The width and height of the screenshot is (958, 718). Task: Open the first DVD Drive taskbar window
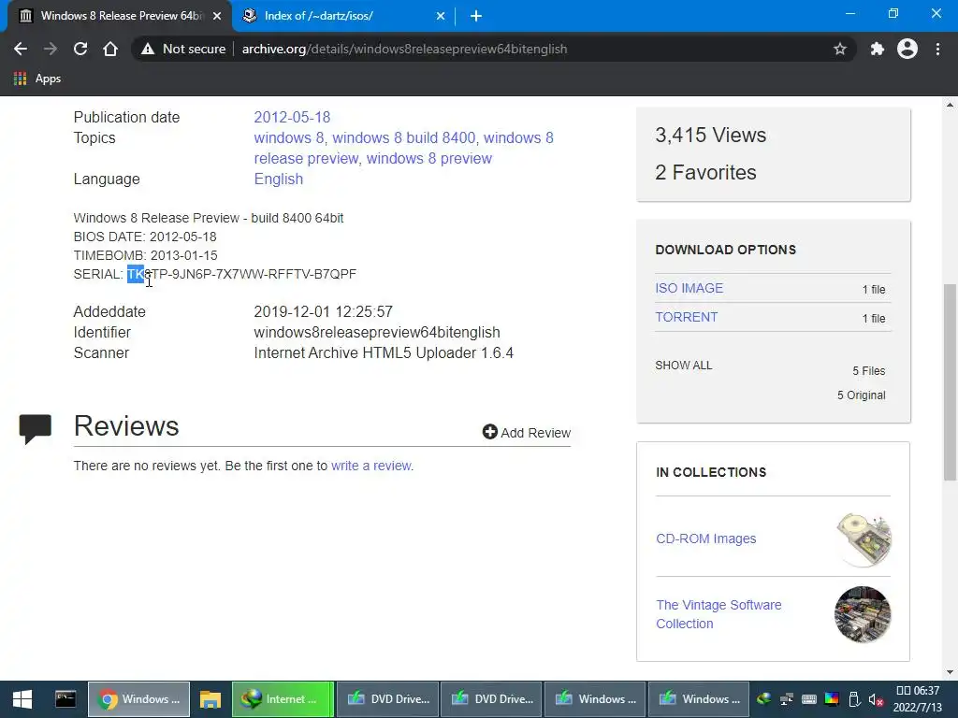click(387, 699)
